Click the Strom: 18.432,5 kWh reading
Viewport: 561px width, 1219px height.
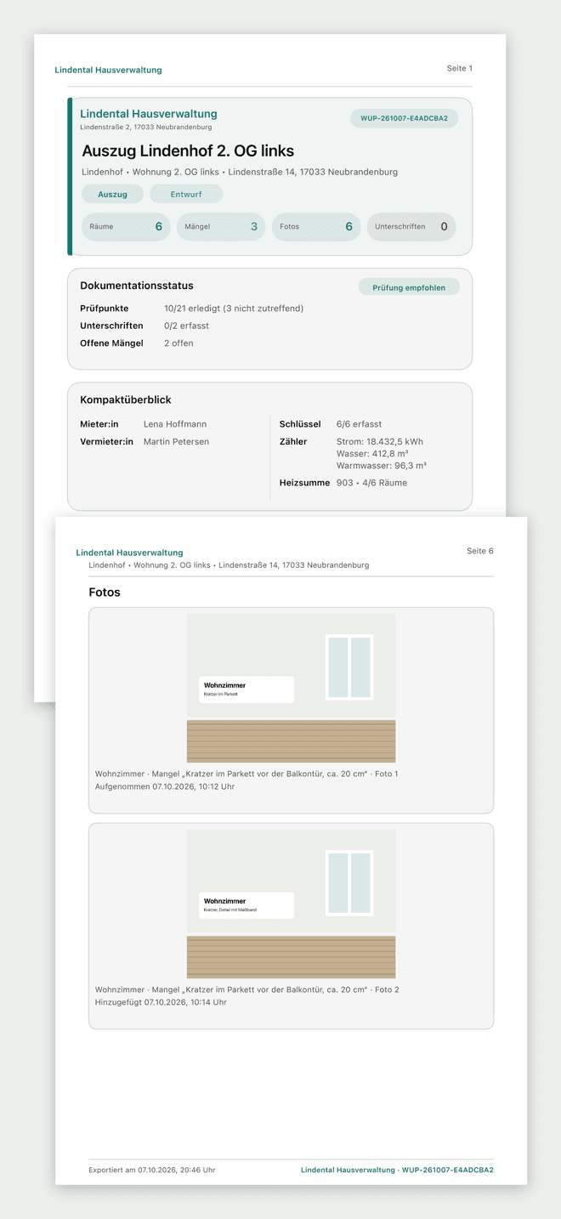pos(380,442)
